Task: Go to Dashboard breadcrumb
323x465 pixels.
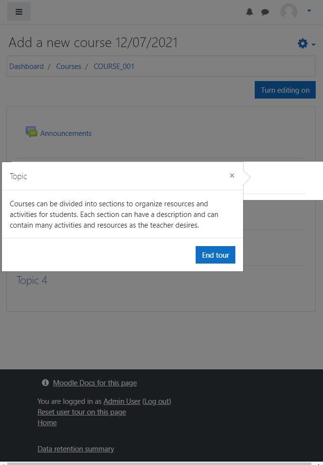Action: (26, 66)
